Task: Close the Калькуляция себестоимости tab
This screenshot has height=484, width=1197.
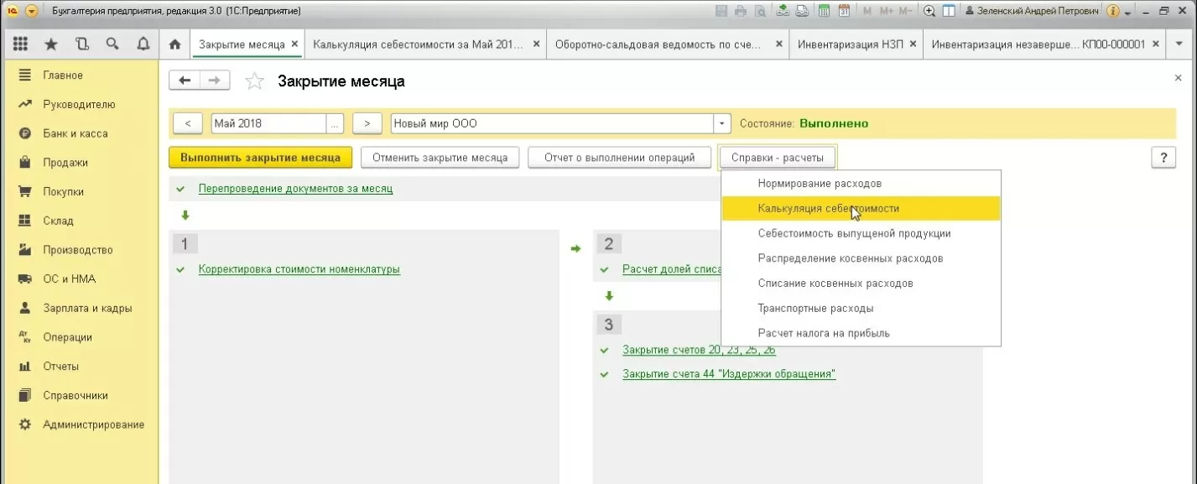Action: click(536, 44)
